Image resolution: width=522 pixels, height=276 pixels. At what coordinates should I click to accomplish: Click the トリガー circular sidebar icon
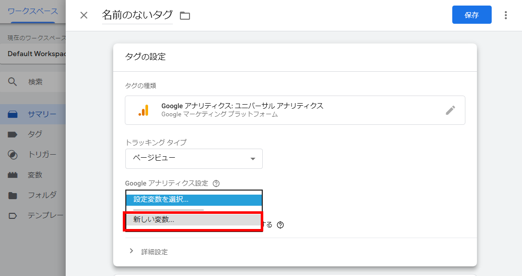pos(12,155)
